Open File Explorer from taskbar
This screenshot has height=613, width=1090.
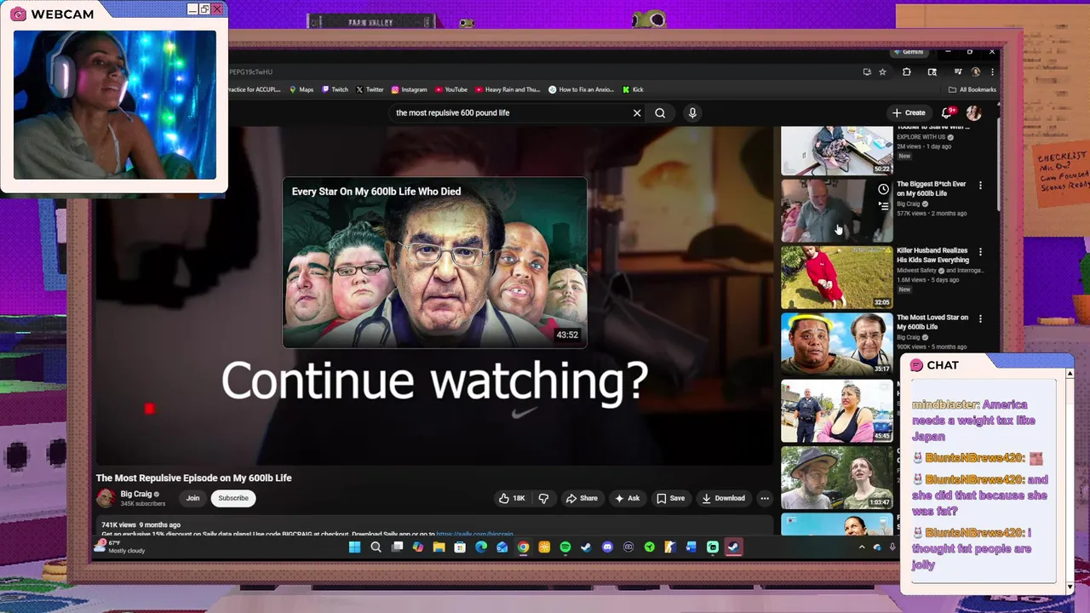(439, 547)
